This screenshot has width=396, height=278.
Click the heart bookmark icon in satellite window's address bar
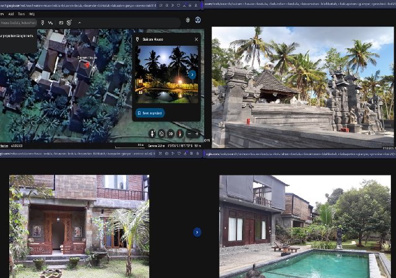pos(179,5)
